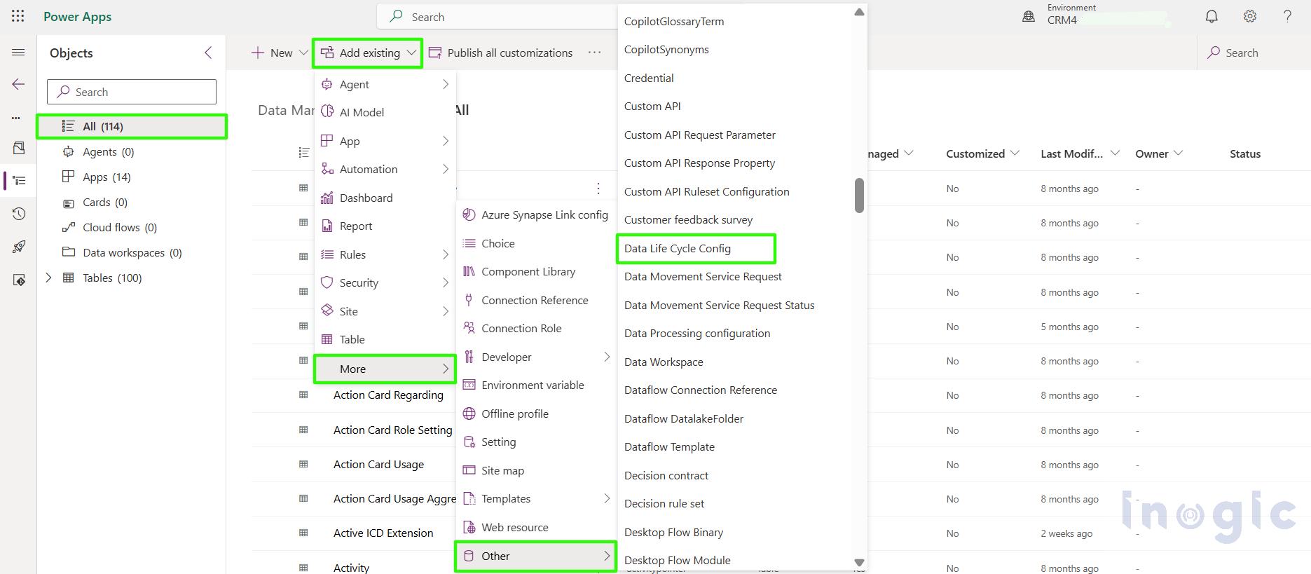Screen dimensions: 1311x574
Task: Choose Setting from the More menu
Action: click(x=499, y=442)
